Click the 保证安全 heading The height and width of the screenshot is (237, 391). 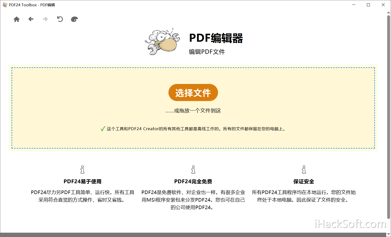point(304,181)
